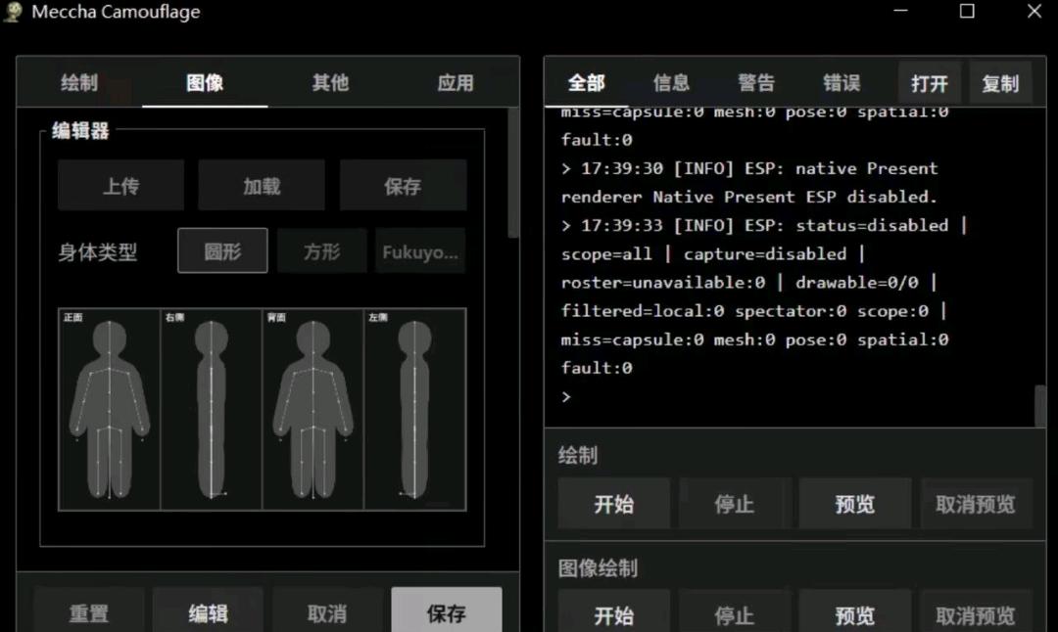
Task: Click 取消预览 under 绘制
Action: coord(976,503)
